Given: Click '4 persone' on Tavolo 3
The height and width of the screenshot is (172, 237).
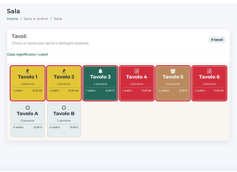Looking at the screenshot, I should tap(100, 84).
